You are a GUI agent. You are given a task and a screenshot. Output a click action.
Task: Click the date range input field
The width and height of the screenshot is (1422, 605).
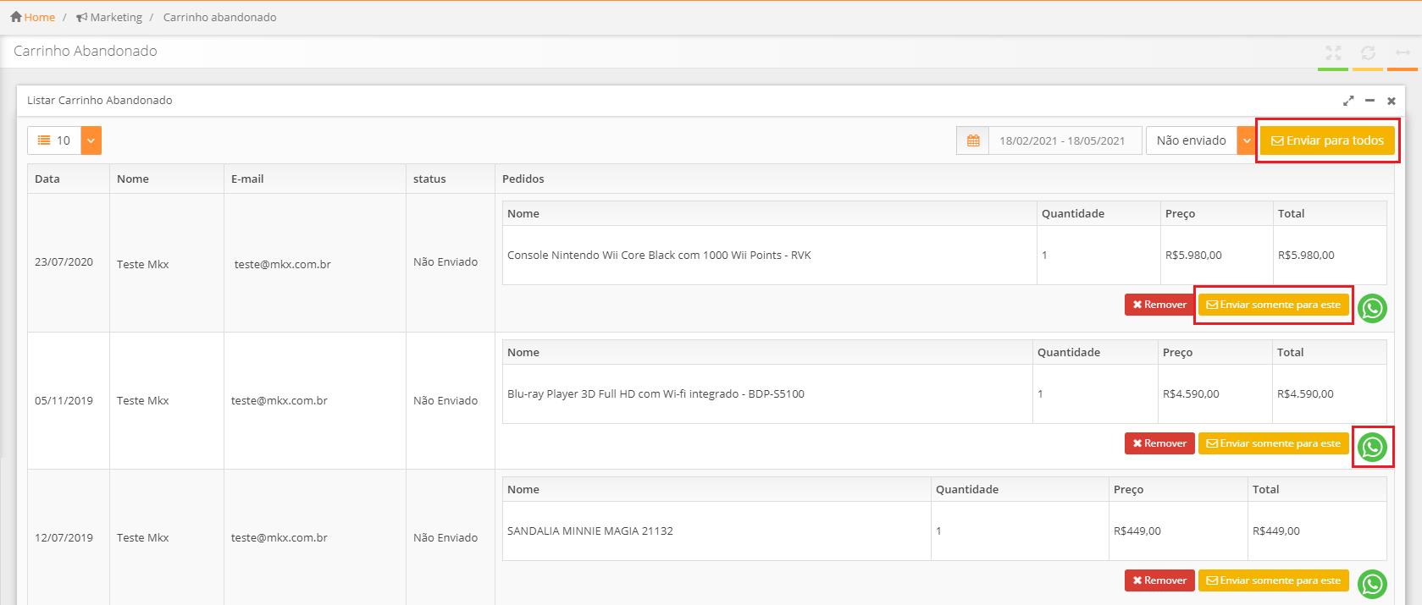coord(1062,140)
